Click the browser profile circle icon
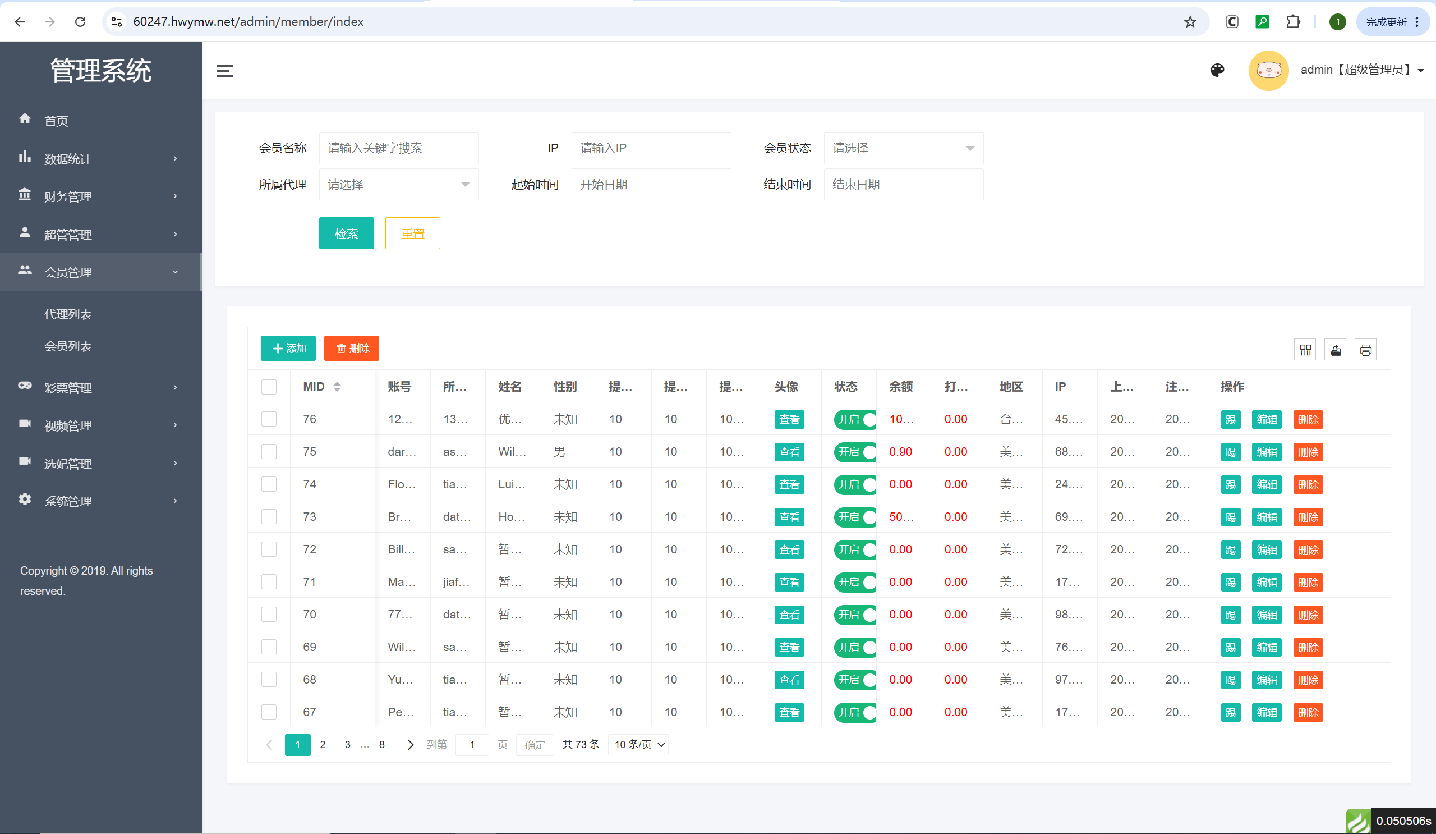1436x834 pixels. [1337, 22]
